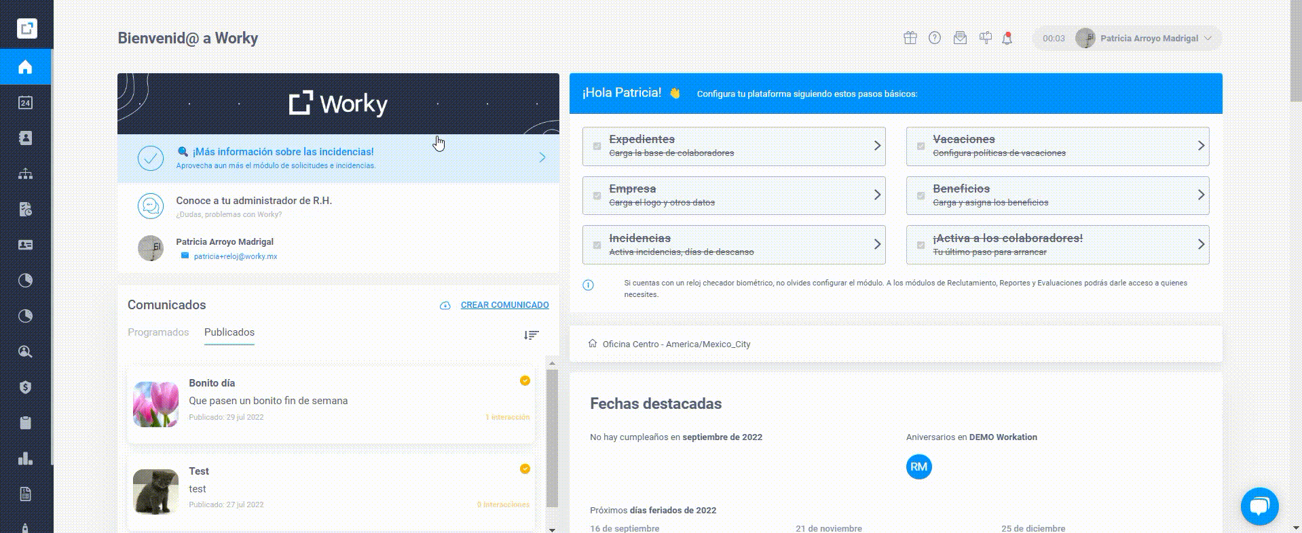Open the patricia+reloj@worky.mx email link
This screenshot has width=1302, height=533.
click(236, 256)
